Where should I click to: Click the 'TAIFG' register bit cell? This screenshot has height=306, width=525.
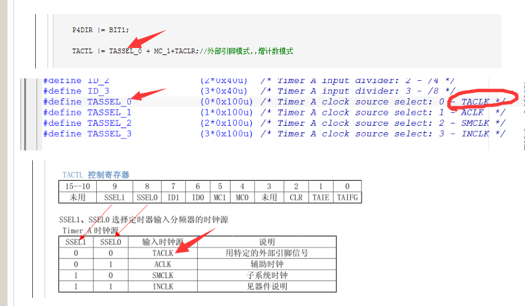[347, 197]
